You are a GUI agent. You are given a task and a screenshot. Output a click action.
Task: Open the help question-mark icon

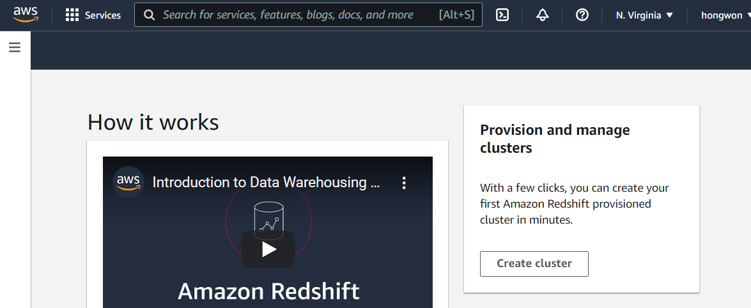point(582,15)
